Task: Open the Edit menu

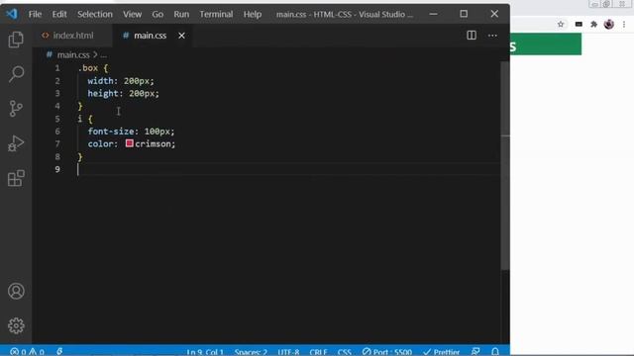Action: coord(59,14)
